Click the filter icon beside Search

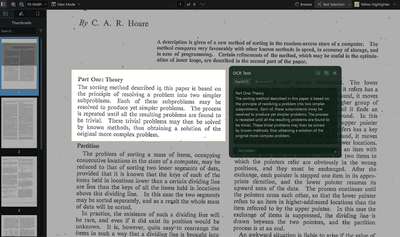click(x=41, y=31)
